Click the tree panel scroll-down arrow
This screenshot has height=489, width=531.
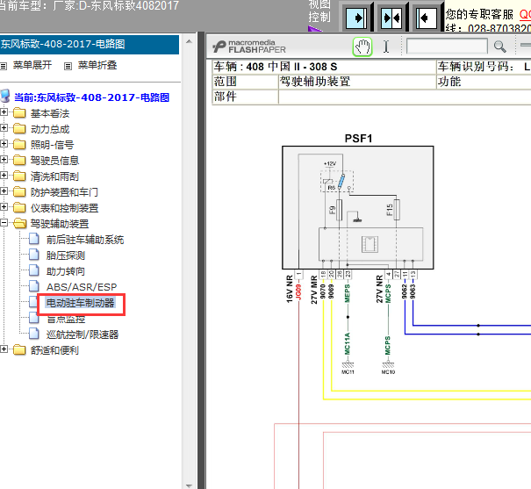click(189, 485)
